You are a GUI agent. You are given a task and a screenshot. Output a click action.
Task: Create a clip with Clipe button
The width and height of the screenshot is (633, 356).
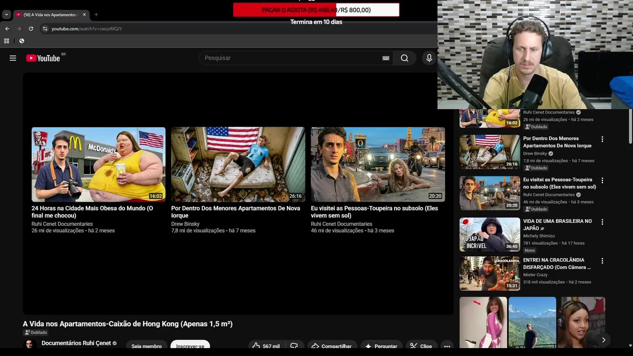(421, 346)
